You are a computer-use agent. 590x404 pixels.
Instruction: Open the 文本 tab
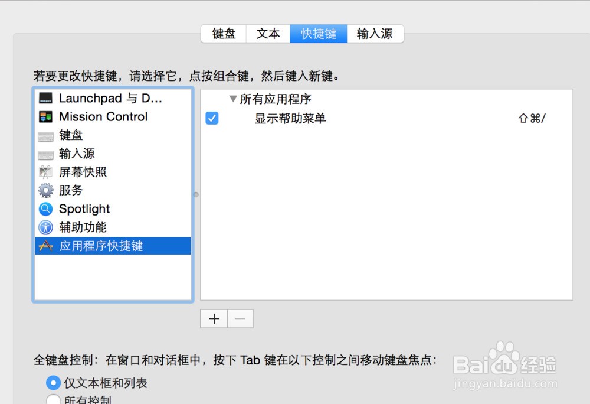[268, 34]
